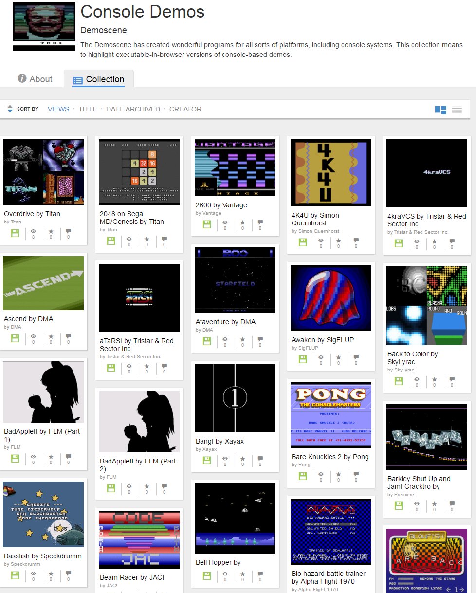Click comment bubble icon under Awaken by SigFLUP

click(x=356, y=359)
